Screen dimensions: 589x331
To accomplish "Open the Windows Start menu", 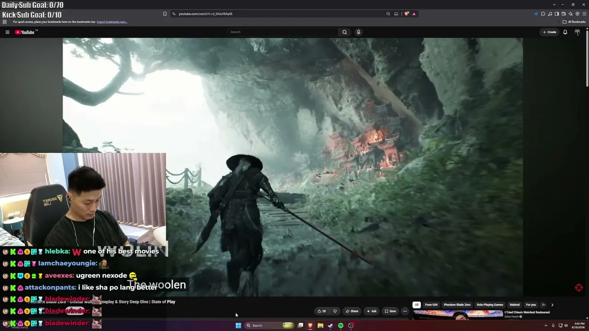I will pos(238,325).
